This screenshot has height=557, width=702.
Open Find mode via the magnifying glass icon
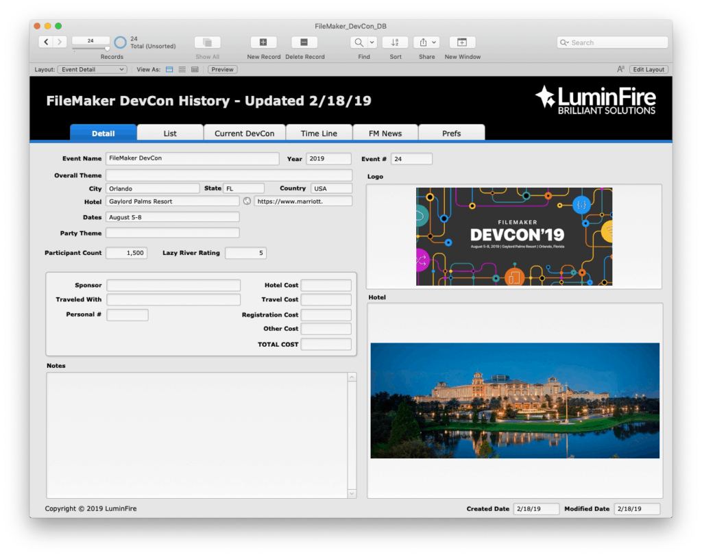359,42
